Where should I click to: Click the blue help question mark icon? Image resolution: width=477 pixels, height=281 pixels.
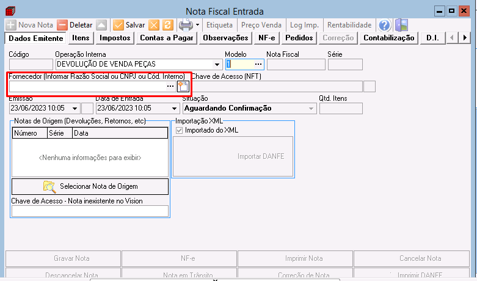click(x=384, y=25)
